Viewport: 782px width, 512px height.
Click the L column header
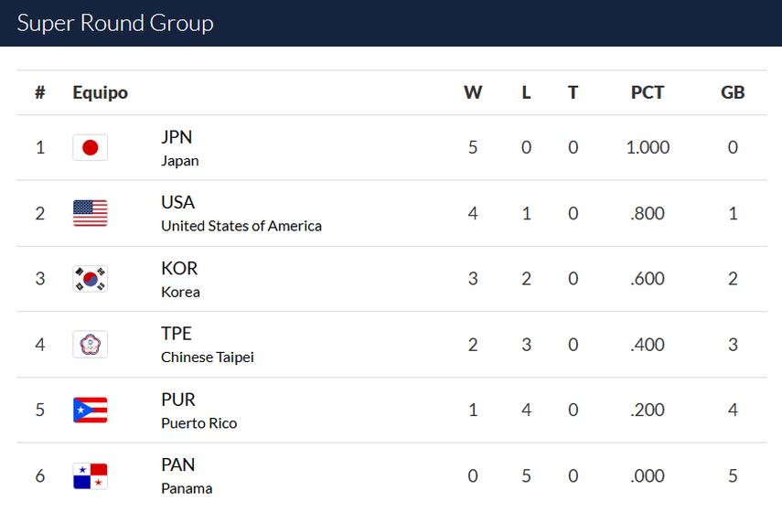tap(526, 92)
